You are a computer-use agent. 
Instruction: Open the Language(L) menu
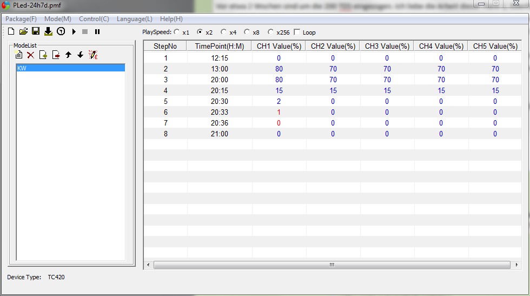click(134, 19)
